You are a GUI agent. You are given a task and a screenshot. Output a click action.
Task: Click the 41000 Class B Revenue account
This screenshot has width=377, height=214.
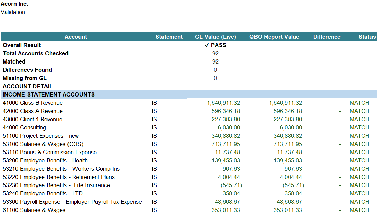coord(33,103)
